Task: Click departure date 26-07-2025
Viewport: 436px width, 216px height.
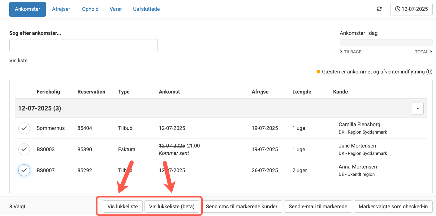Action: coord(265,170)
